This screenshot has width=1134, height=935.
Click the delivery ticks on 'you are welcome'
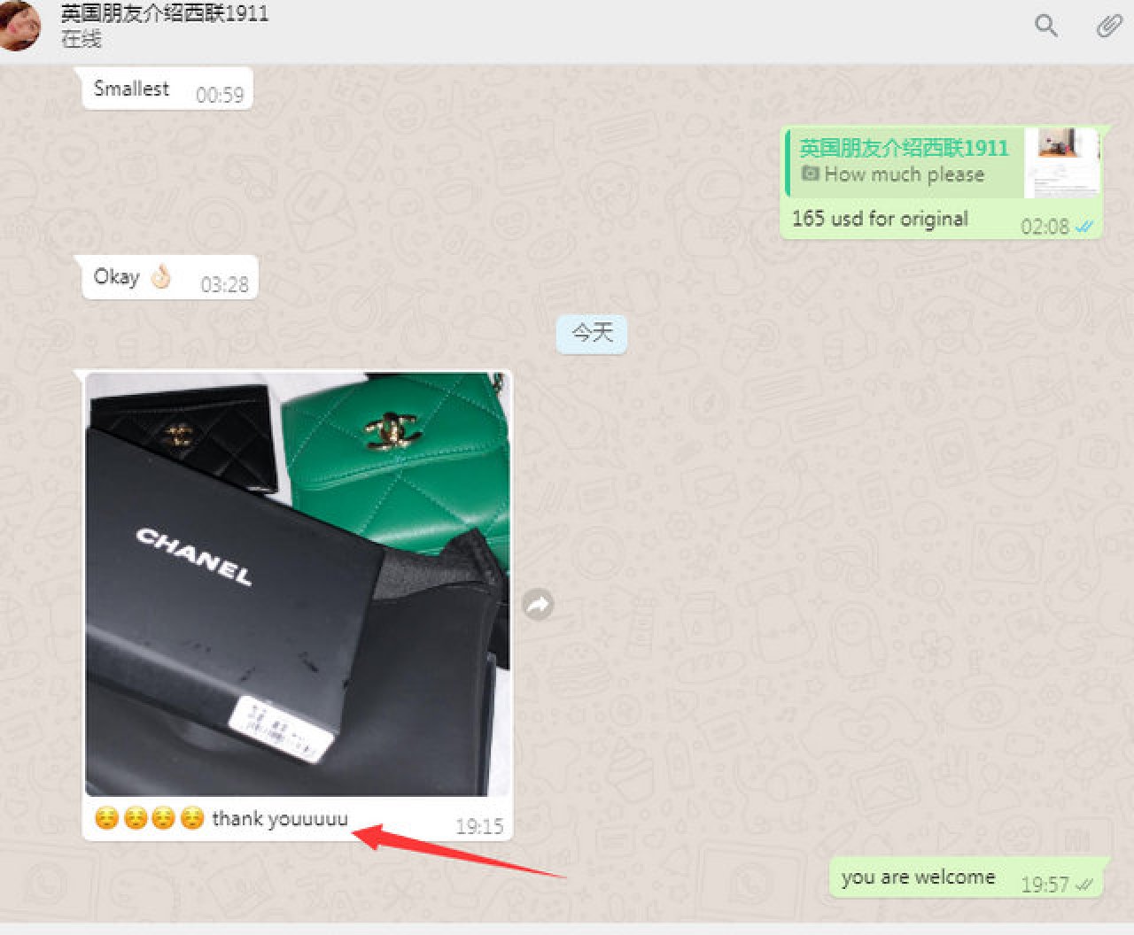click(x=1083, y=885)
